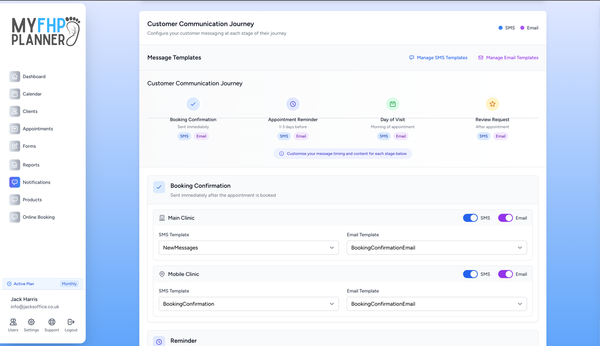
Task: Click the Products sidebar entry
Action: point(32,200)
